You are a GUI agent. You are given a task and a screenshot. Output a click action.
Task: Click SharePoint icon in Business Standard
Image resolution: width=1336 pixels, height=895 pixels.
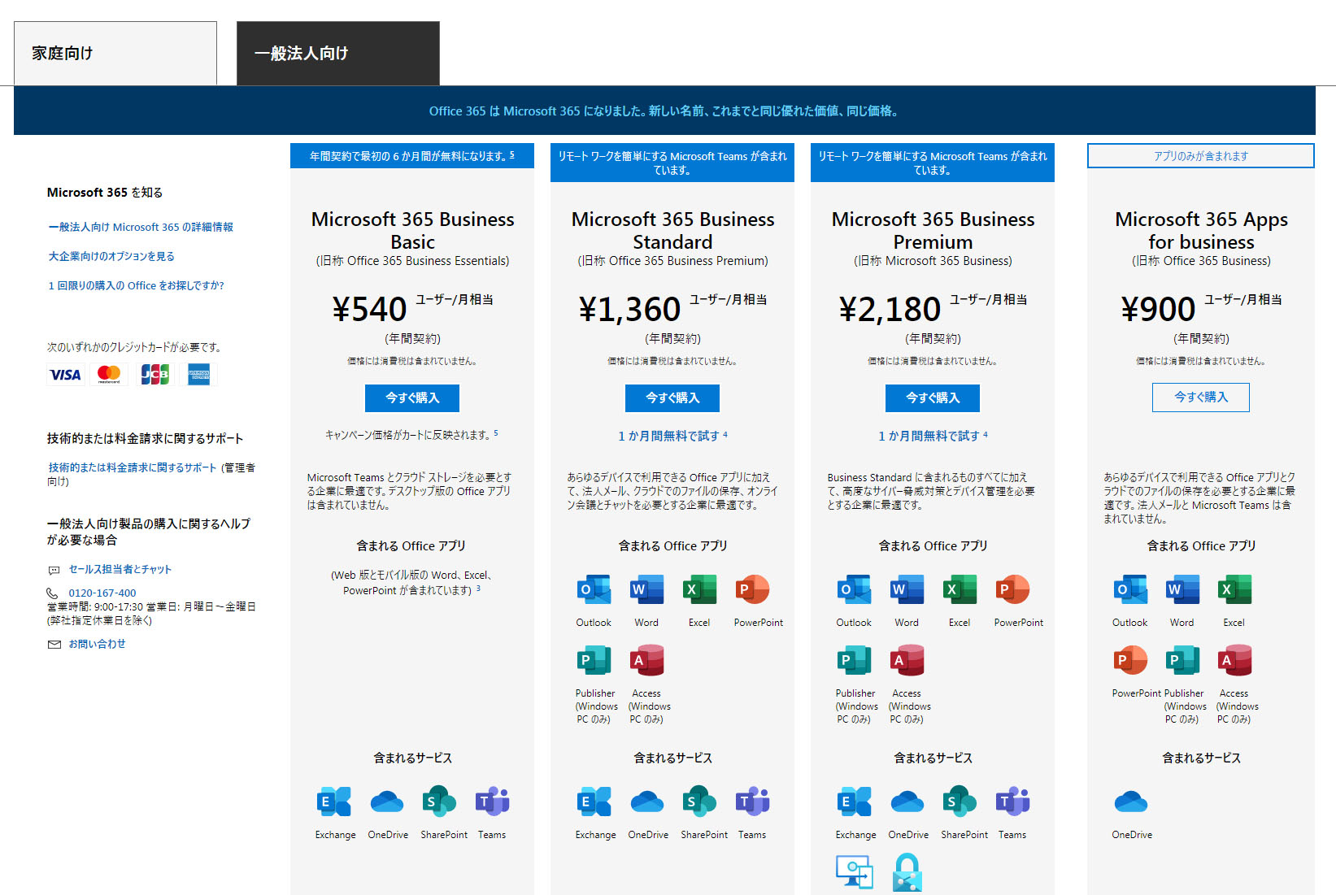(699, 802)
